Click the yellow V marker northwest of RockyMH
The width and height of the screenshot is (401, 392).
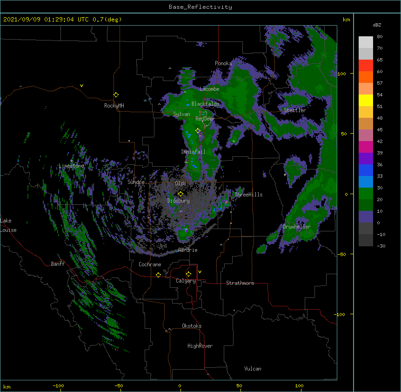[x=81, y=86]
